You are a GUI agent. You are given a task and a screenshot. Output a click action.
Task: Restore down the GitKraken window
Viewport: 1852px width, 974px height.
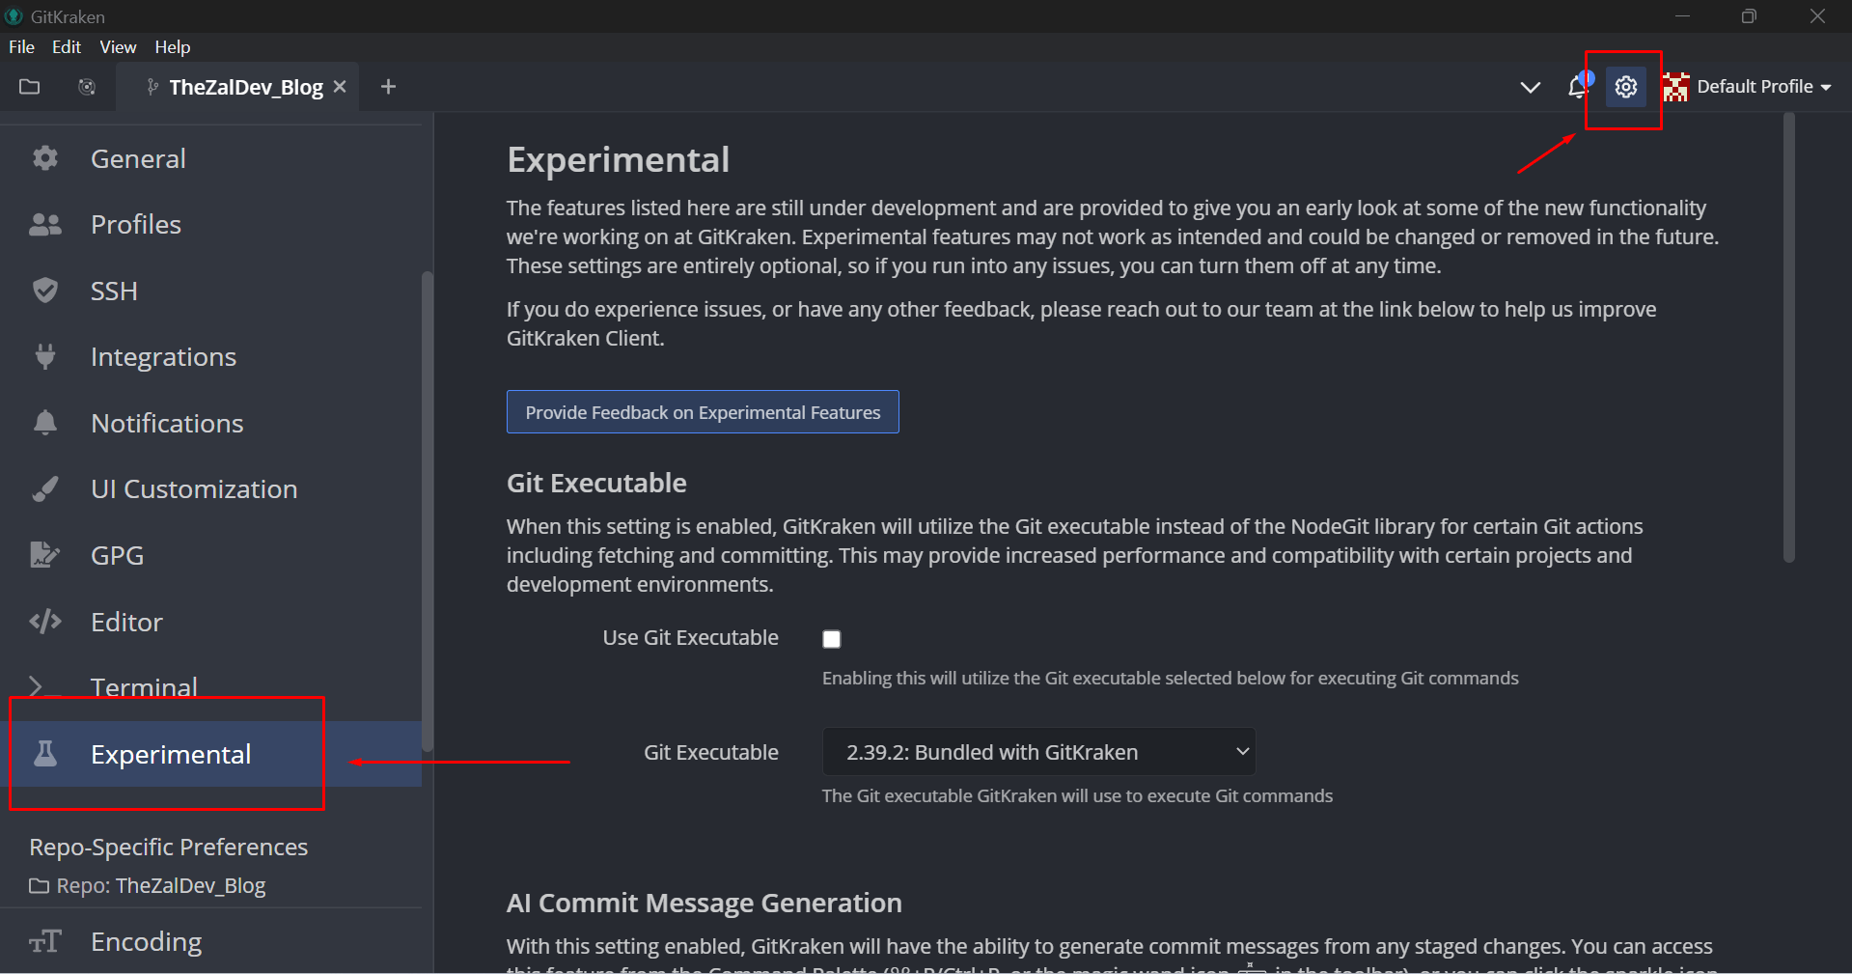pyautogui.click(x=1749, y=16)
